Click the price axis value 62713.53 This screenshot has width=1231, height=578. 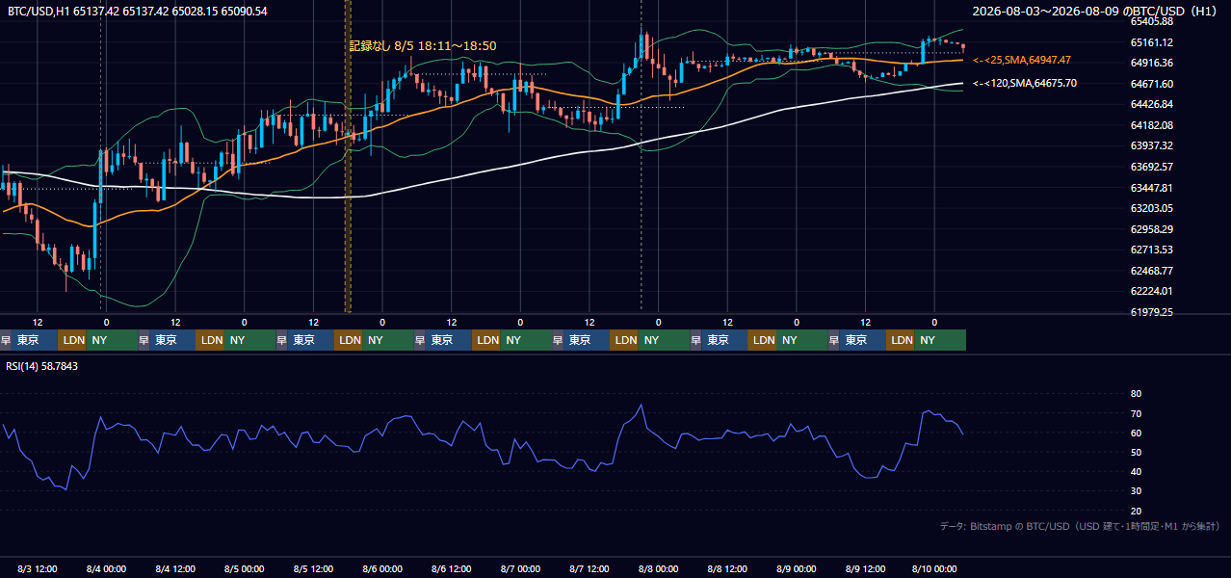1151,250
